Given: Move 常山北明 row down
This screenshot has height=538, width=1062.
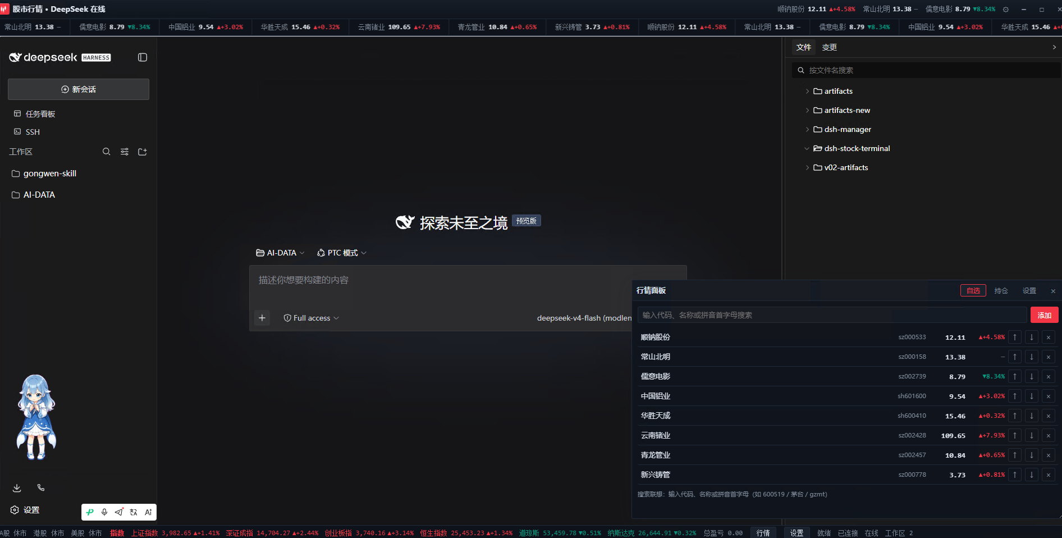Looking at the screenshot, I should point(1032,357).
